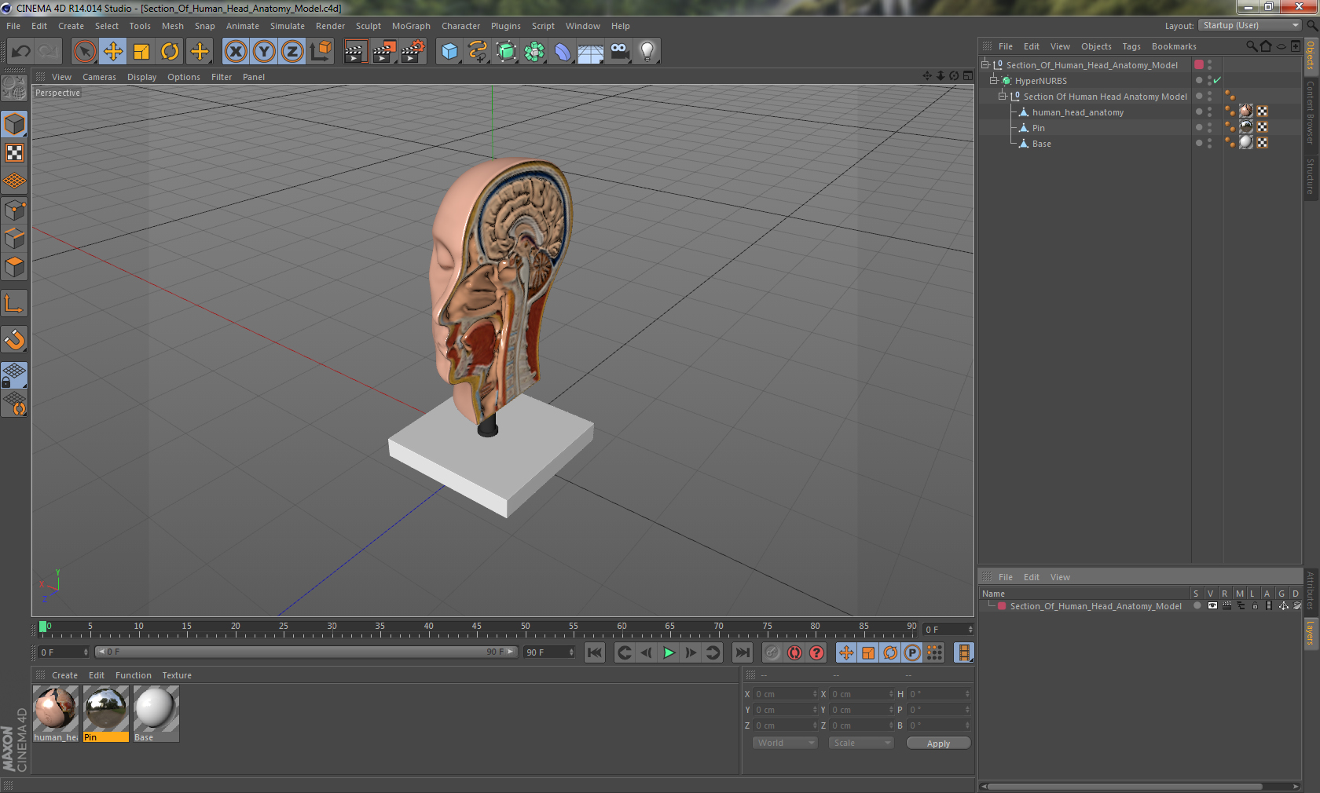Switch to Texture mode
Screen dimensions: 1320x793
pos(14,153)
